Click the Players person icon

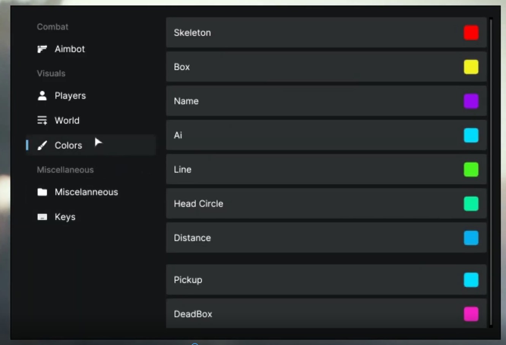[42, 96]
